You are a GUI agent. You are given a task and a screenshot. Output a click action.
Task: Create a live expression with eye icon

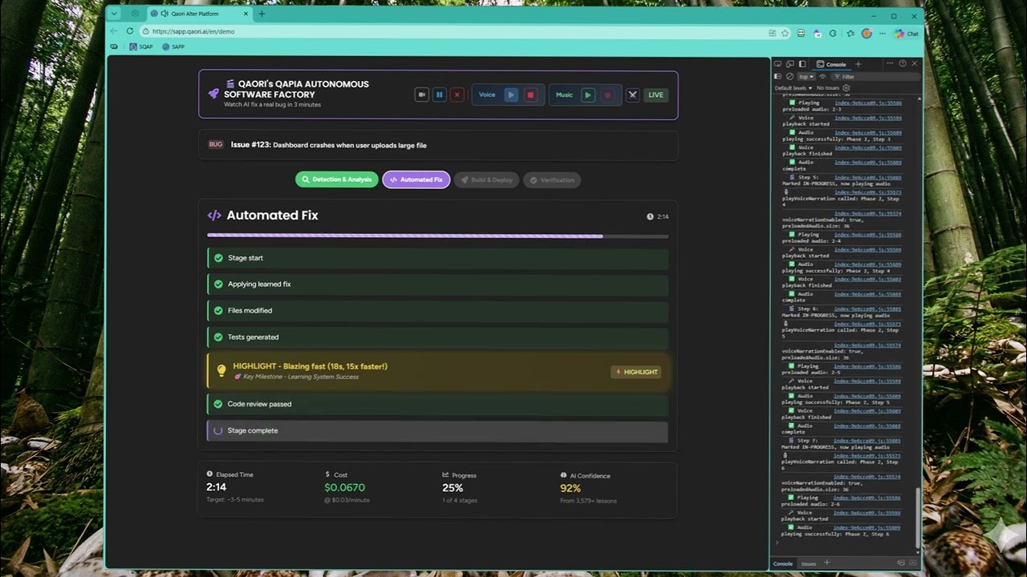click(822, 77)
